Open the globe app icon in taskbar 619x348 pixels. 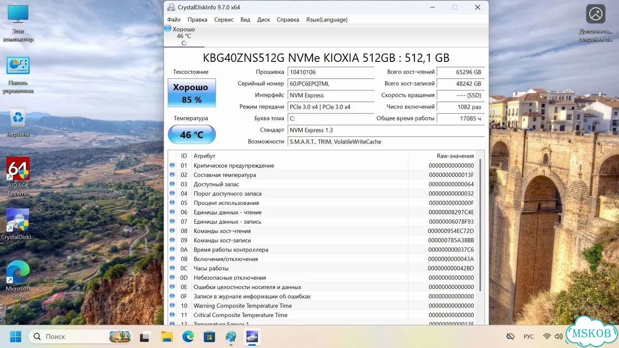pyautogui.click(x=231, y=336)
